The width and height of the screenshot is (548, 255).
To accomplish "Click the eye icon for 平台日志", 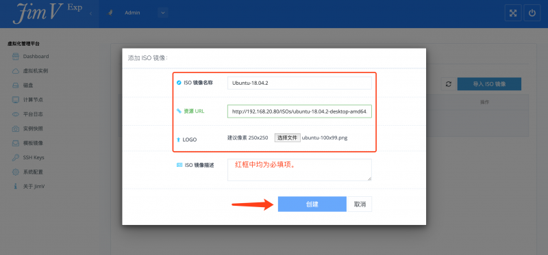I will 15,114.
